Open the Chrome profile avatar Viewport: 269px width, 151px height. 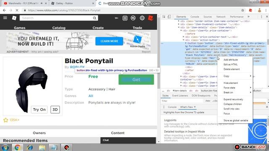[x=259, y=10]
